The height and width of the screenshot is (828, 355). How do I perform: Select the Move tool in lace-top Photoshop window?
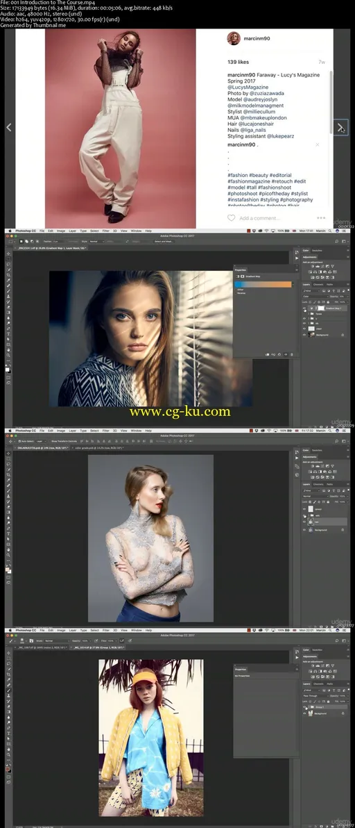[x=8, y=454]
